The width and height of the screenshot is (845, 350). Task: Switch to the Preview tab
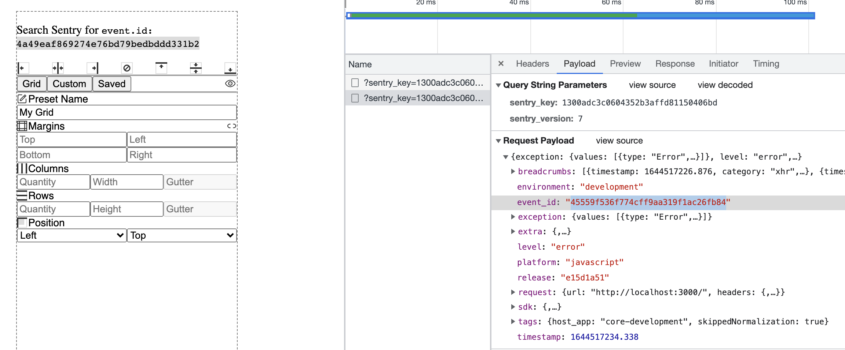[x=625, y=63]
